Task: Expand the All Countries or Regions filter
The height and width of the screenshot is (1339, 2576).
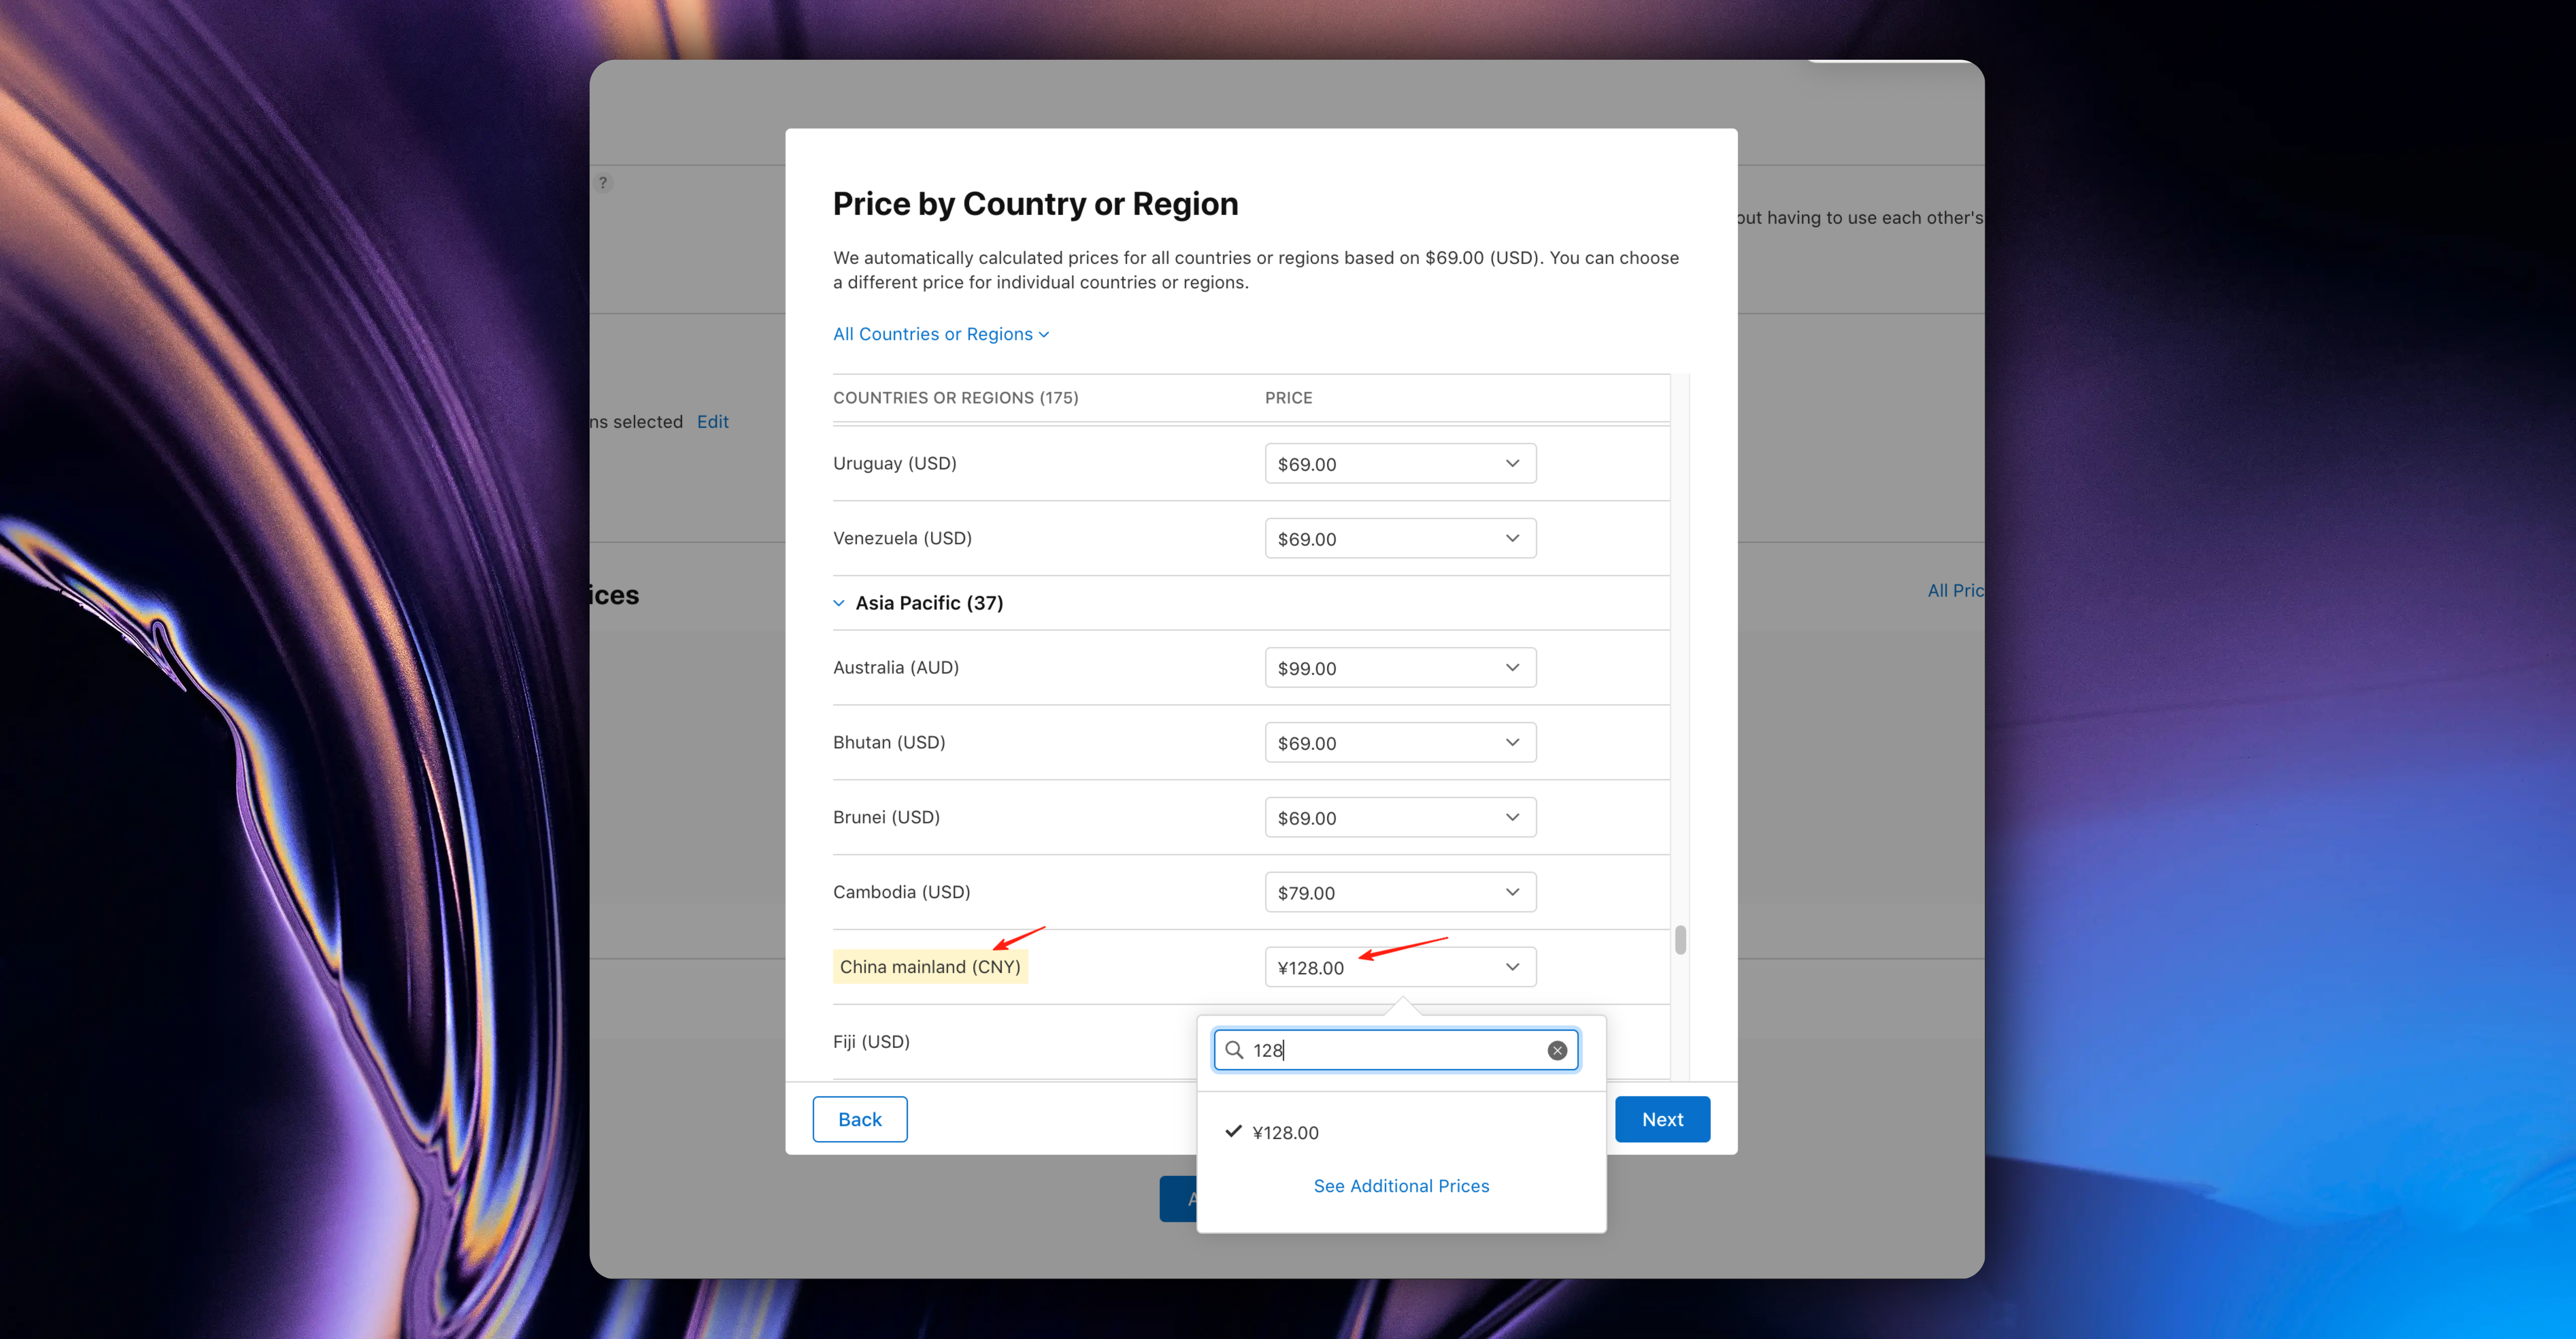Action: tap(940, 334)
